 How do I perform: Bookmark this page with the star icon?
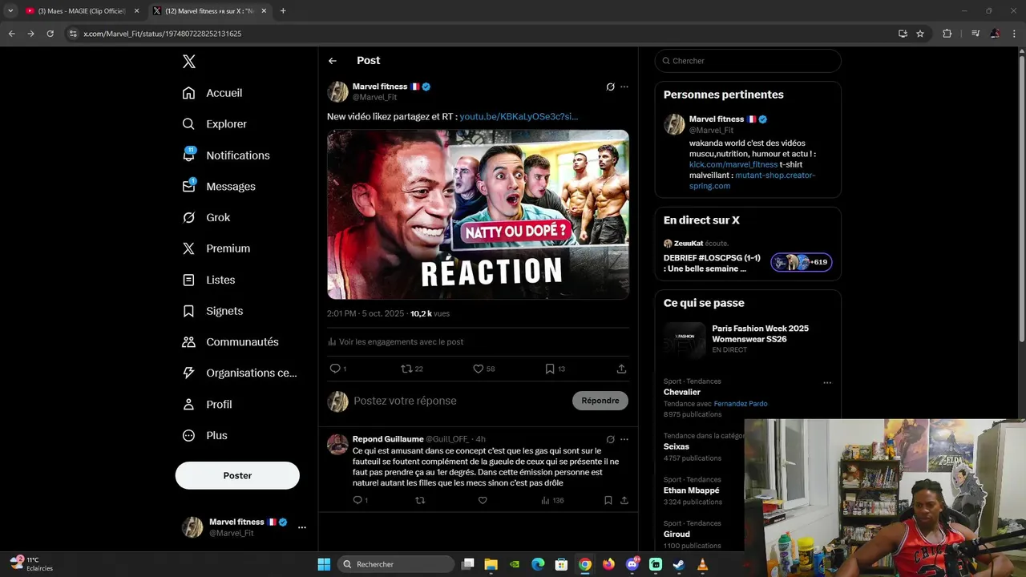920,34
